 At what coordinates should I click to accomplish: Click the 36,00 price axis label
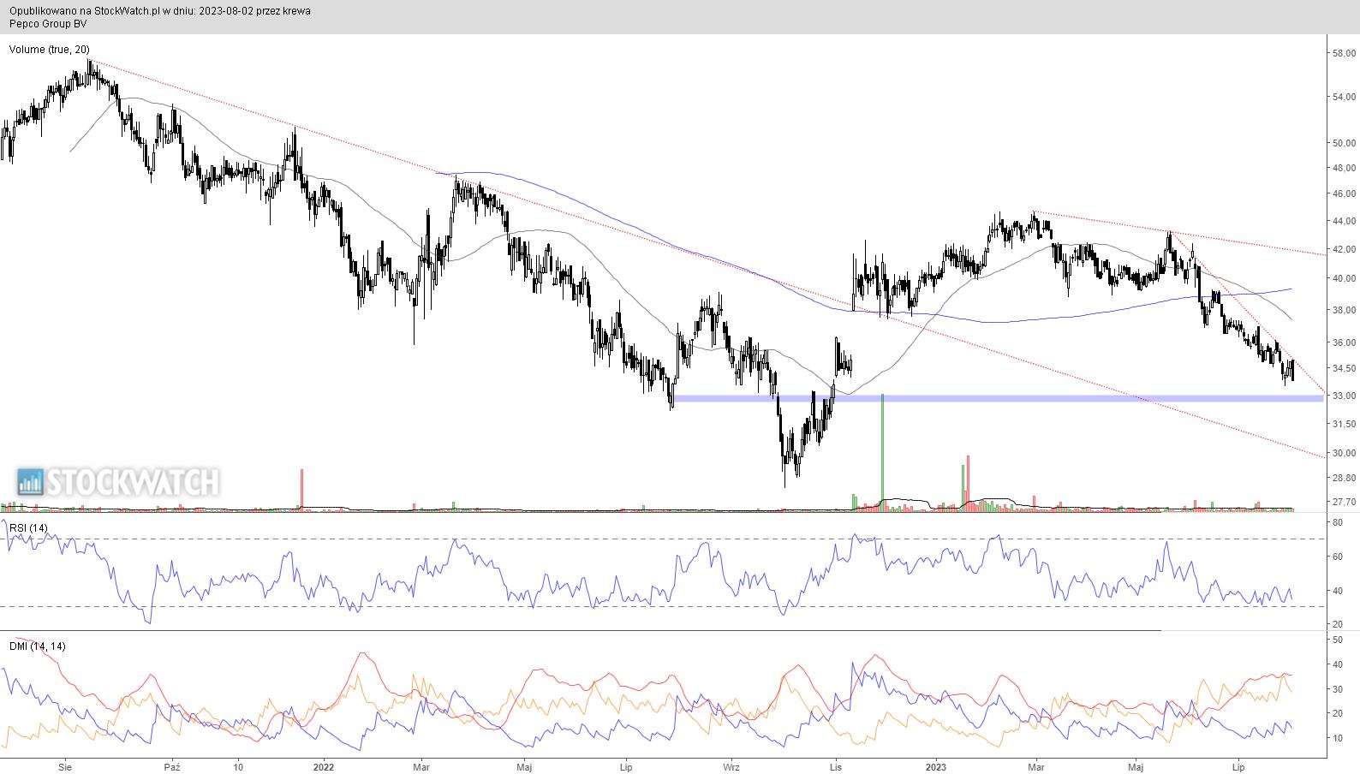click(1344, 342)
